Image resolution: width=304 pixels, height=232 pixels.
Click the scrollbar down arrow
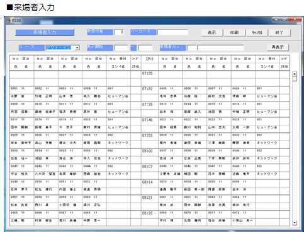[295, 223]
